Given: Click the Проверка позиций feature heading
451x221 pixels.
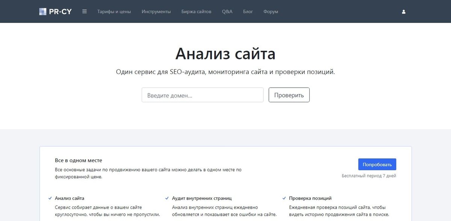Looking at the screenshot, I should coord(310,198).
